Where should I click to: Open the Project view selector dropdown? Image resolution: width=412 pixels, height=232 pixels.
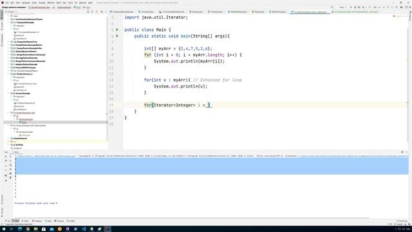(x=11, y=12)
